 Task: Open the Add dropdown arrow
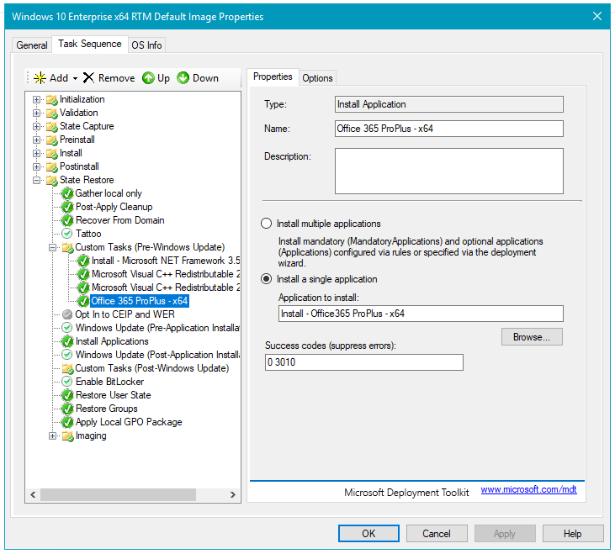coord(75,78)
